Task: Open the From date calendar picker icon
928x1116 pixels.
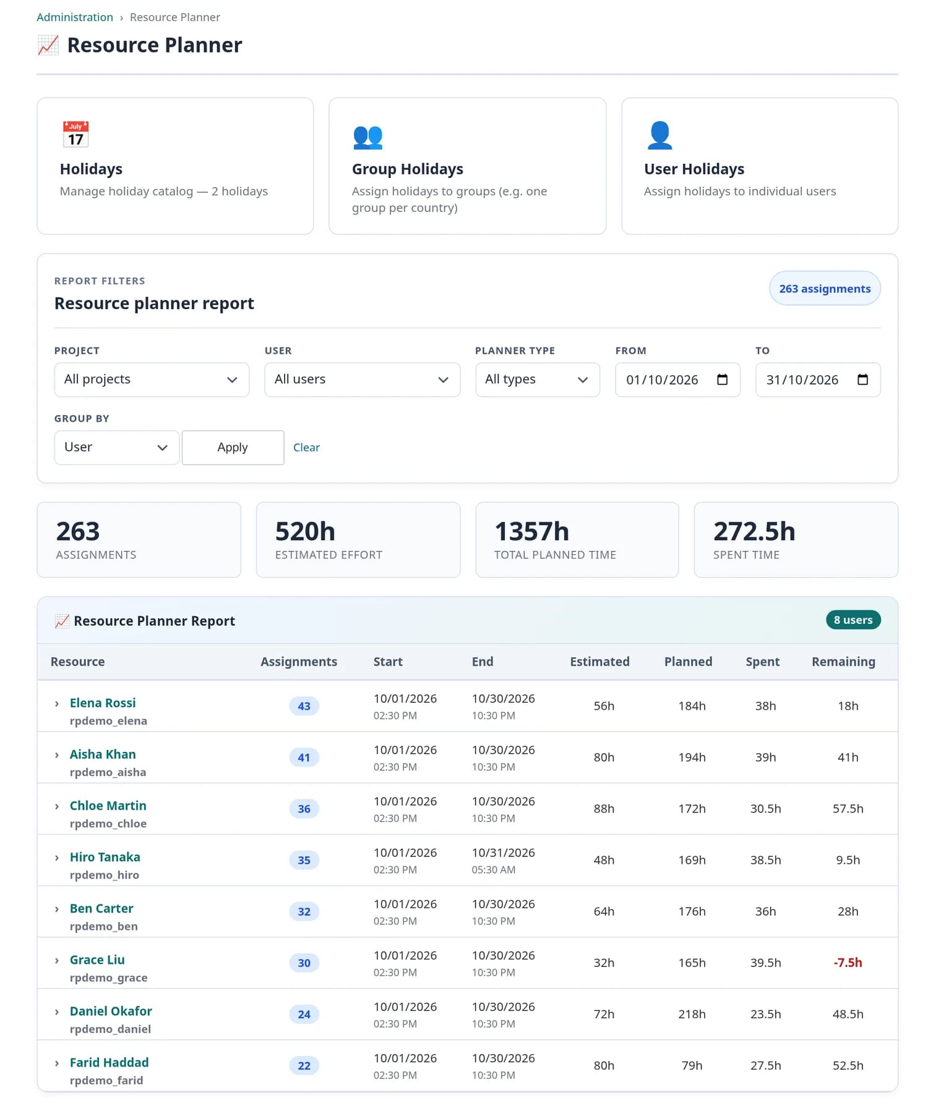Action: pos(722,380)
